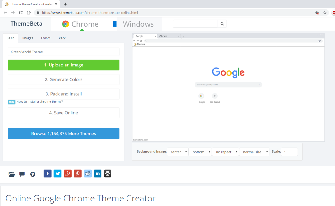Pin page using Pinterest icon
This screenshot has width=335, height=206.
[78, 173]
